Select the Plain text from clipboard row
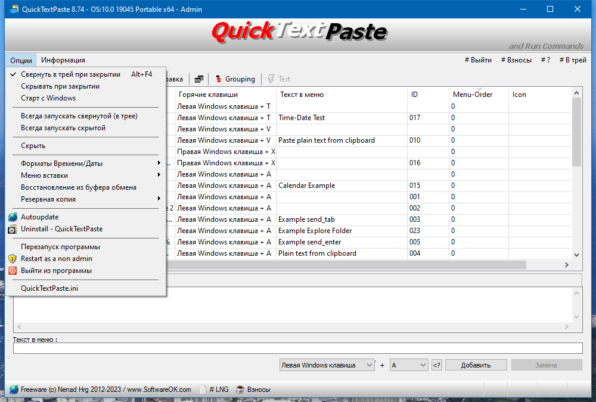This screenshot has width=596, height=402. [x=369, y=253]
